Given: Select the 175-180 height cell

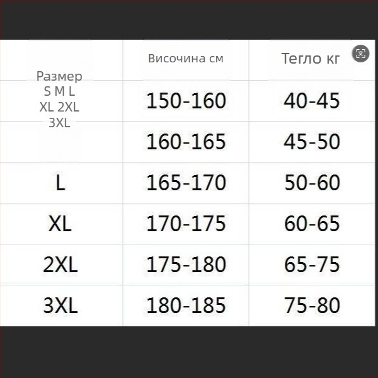Looking at the screenshot, I should [186, 265].
